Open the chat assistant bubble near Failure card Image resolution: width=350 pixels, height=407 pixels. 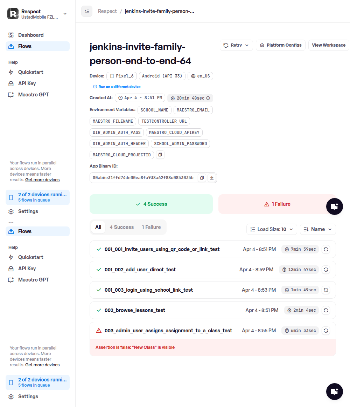[334, 206]
